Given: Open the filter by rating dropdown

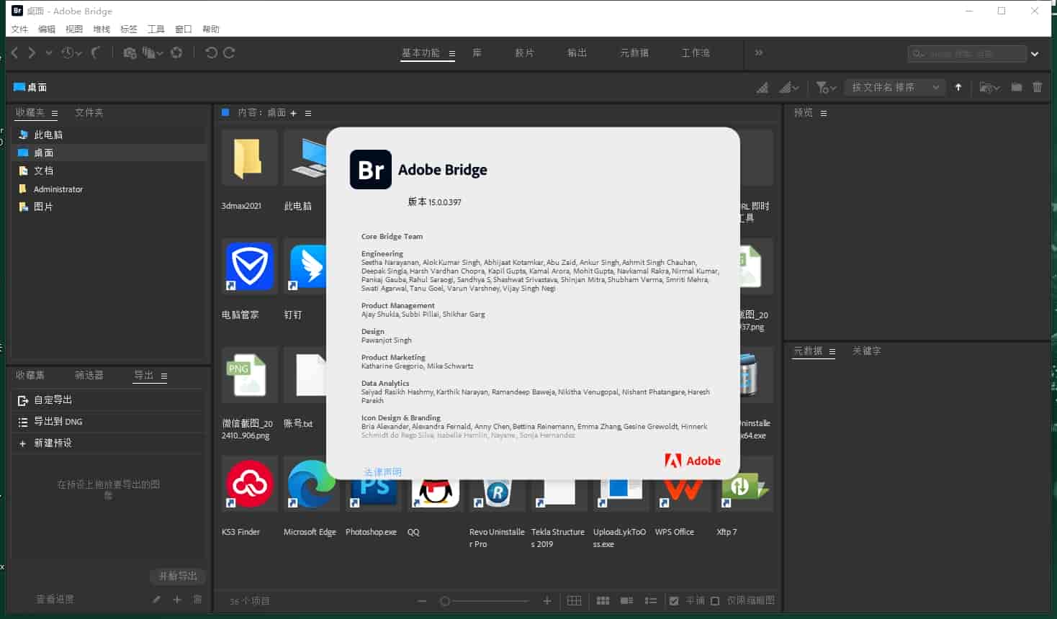Looking at the screenshot, I should click(826, 87).
